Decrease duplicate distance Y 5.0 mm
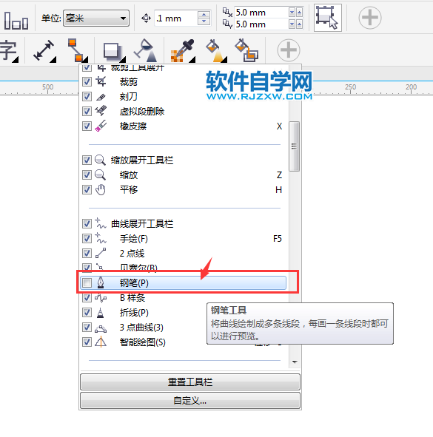Screen dimensions: 433x437 click(292, 24)
